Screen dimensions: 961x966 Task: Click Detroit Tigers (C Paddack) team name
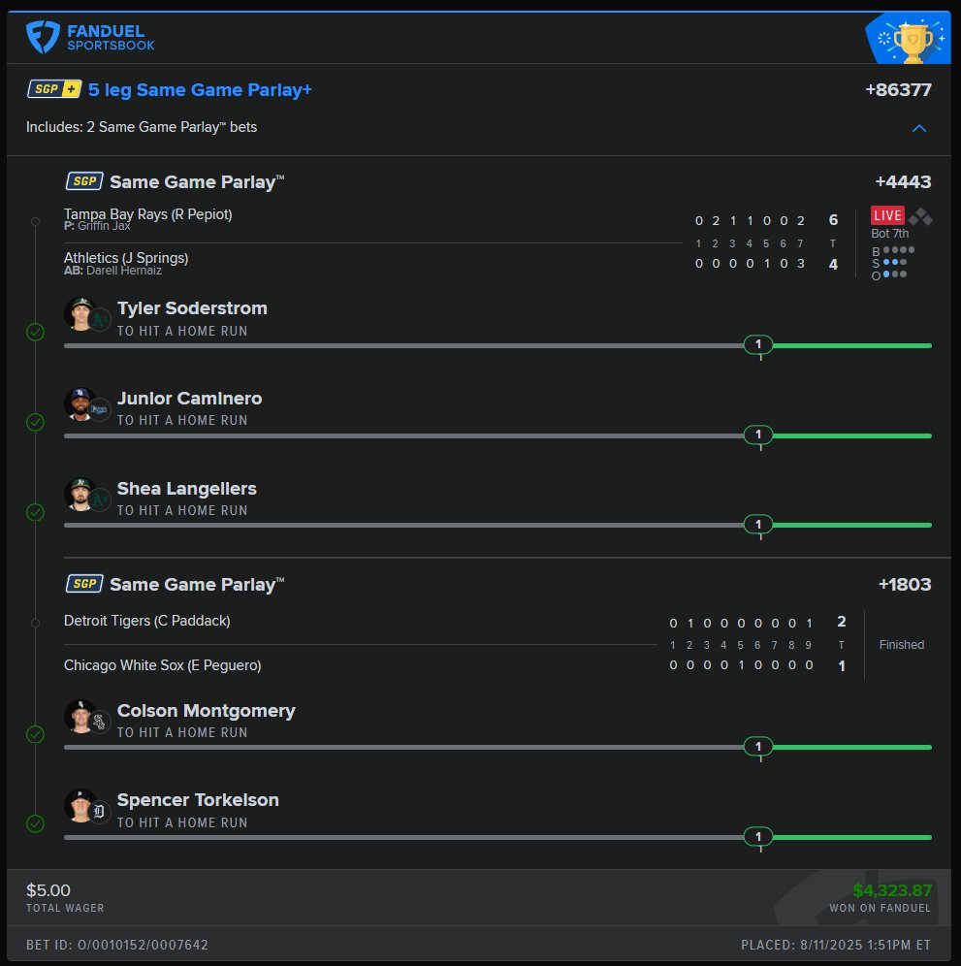pos(147,621)
